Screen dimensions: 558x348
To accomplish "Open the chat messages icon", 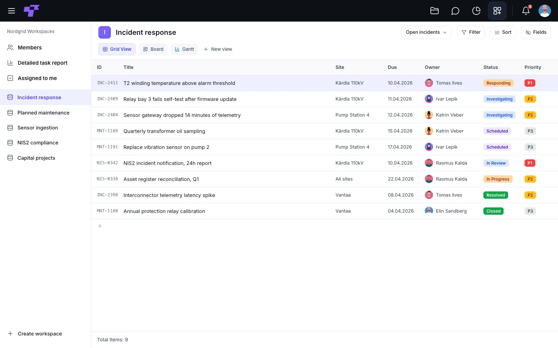I will [455, 11].
